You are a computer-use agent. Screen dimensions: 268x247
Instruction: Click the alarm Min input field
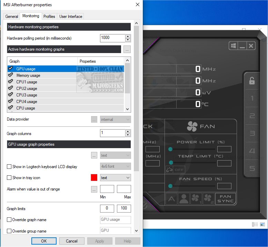107,189
